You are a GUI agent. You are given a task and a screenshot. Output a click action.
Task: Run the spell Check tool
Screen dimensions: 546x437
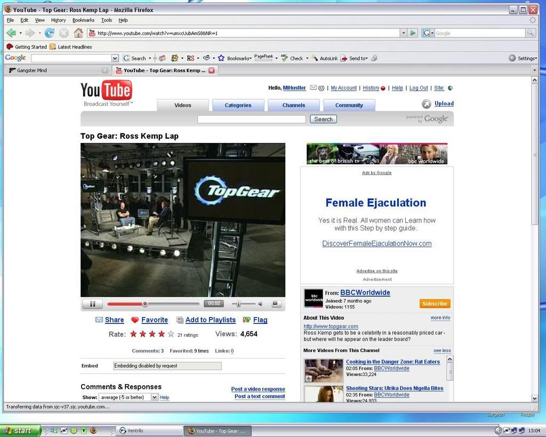(292, 58)
